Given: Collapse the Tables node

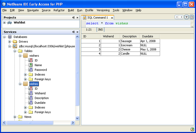Looking at the screenshot, I should [15, 51].
